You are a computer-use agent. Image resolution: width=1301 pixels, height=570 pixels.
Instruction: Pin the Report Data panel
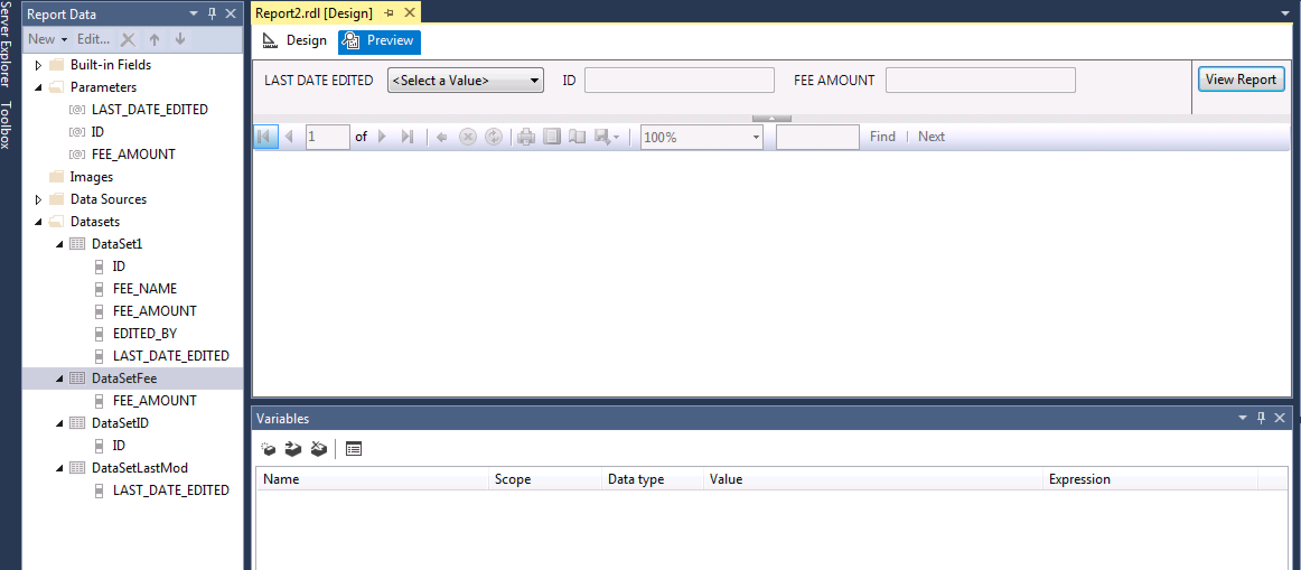pyautogui.click(x=212, y=13)
